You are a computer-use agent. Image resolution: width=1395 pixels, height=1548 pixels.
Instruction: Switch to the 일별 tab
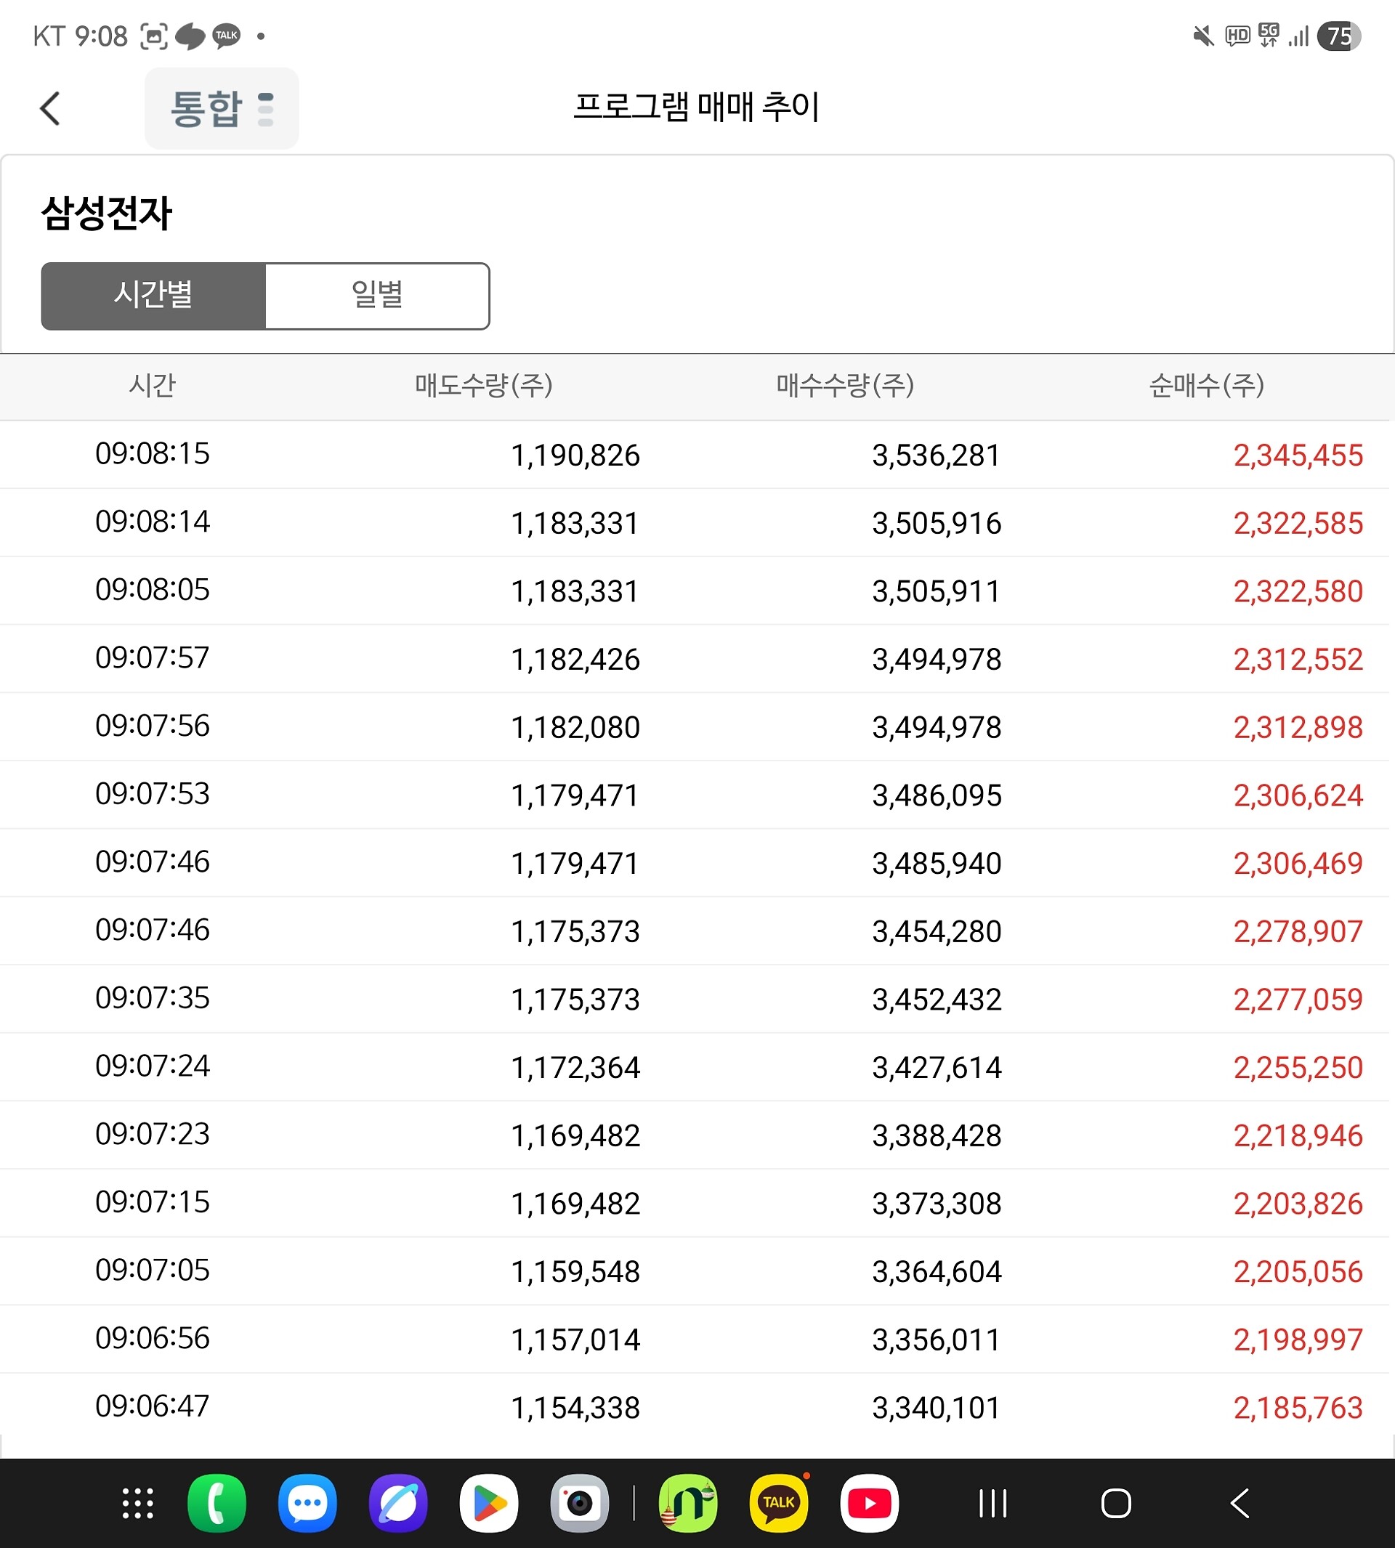pos(377,296)
